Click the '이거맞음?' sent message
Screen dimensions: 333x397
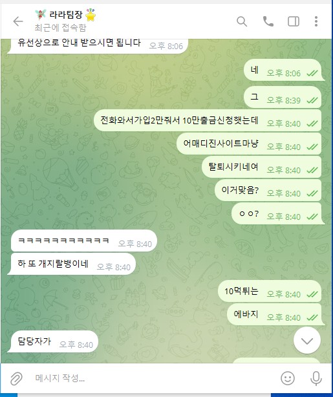click(x=268, y=190)
